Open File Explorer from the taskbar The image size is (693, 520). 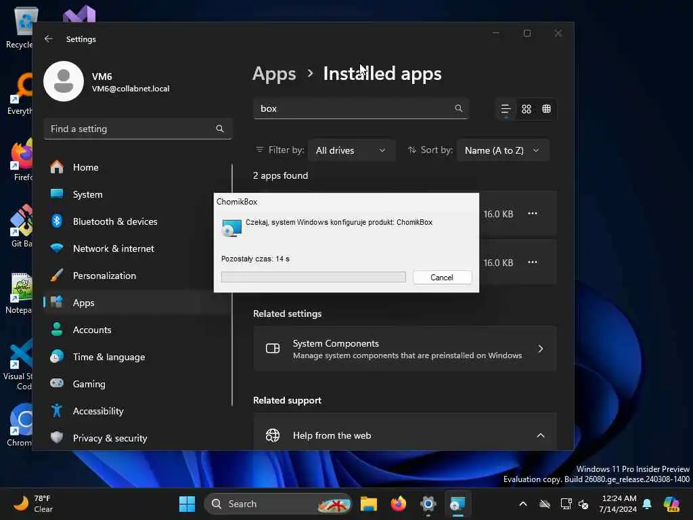[x=369, y=504]
